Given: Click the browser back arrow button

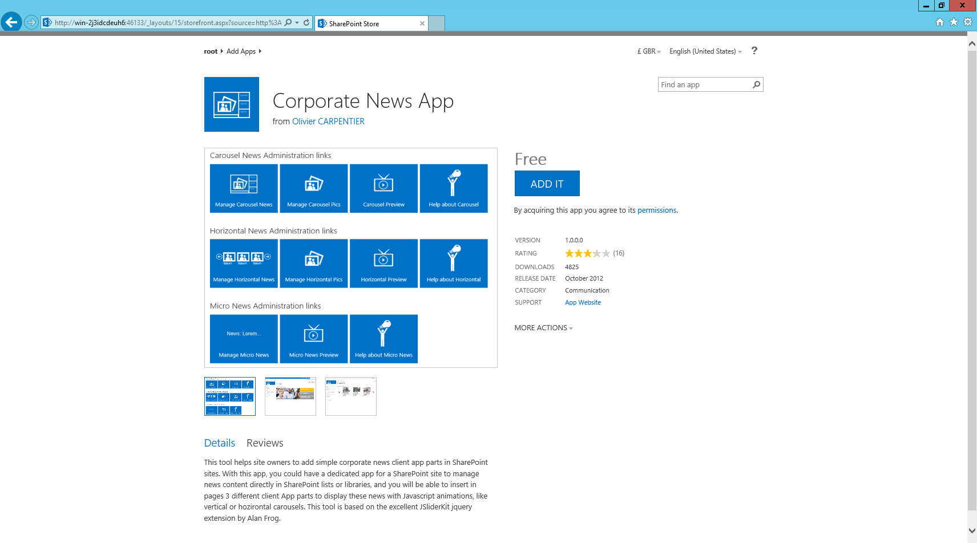Looking at the screenshot, I should click(x=11, y=22).
